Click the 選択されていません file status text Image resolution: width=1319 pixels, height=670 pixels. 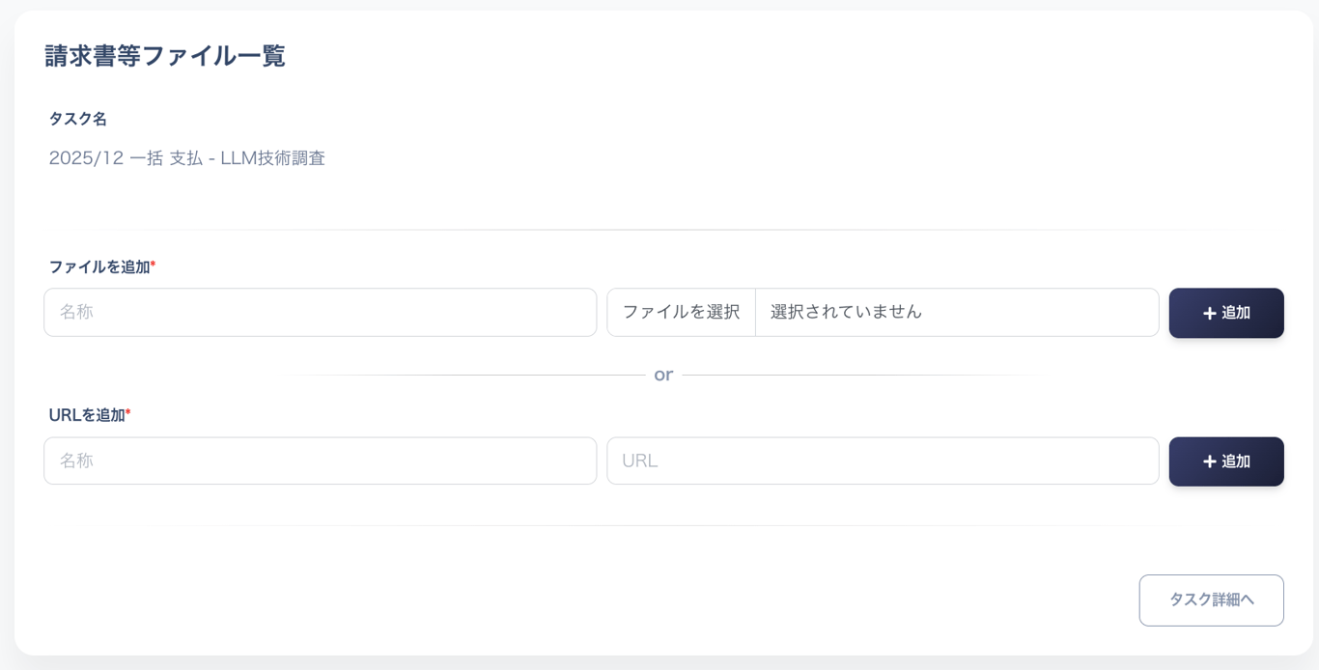[x=846, y=312]
